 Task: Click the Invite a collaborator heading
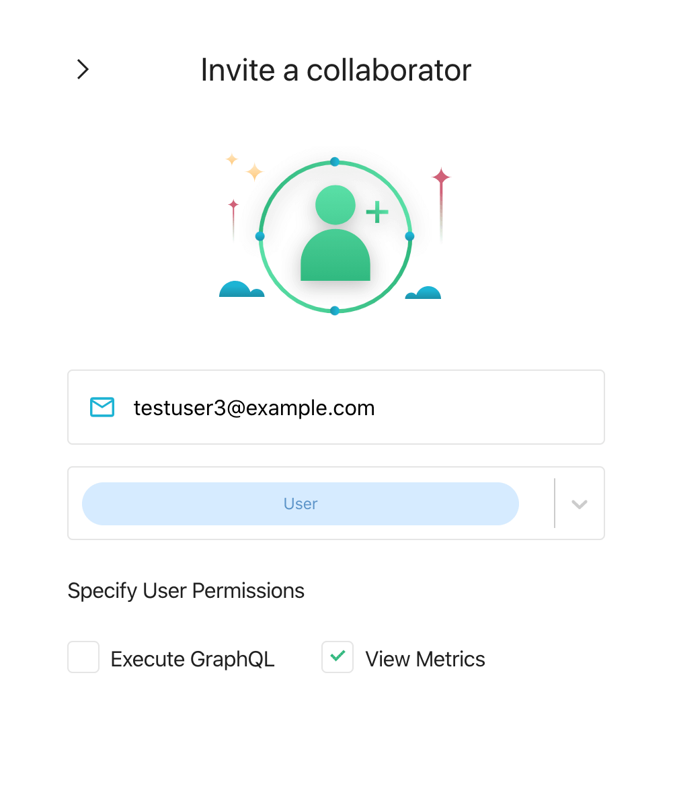(336, 70)
